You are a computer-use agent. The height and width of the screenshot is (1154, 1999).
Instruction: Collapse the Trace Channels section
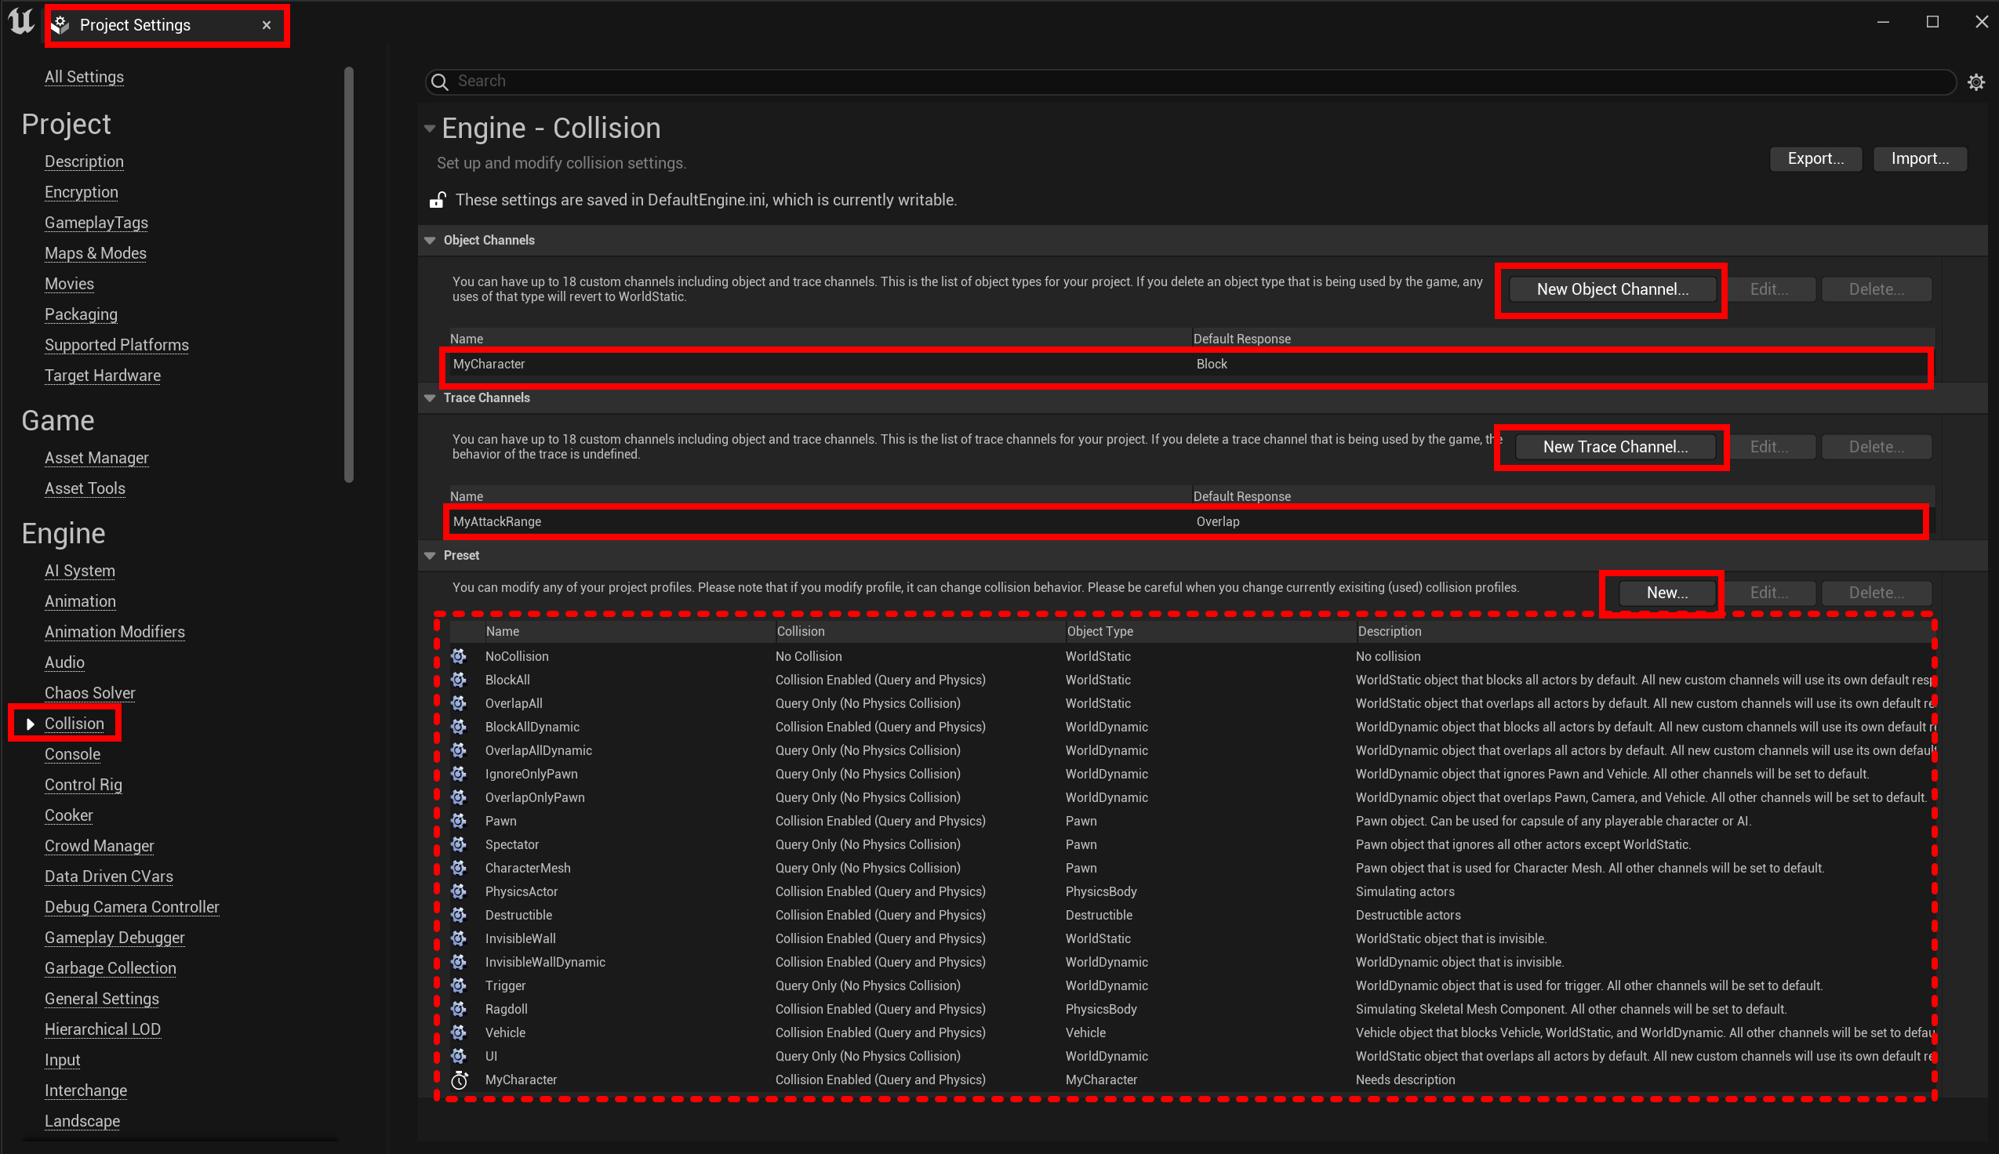pyautogui.click(x=430, y=398)
